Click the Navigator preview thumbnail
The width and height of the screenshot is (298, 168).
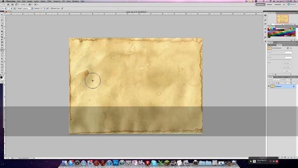[x=283, y=19]
